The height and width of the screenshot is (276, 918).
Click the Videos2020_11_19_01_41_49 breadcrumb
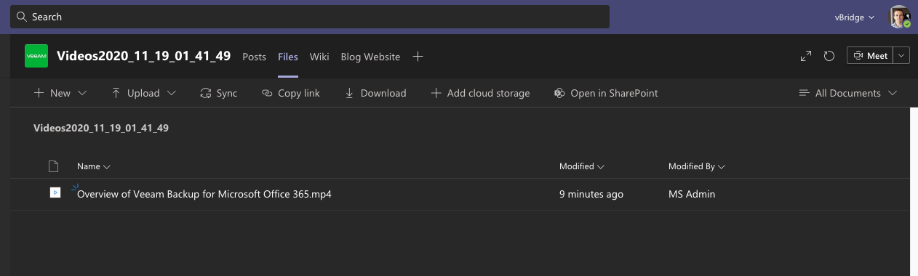101,128
